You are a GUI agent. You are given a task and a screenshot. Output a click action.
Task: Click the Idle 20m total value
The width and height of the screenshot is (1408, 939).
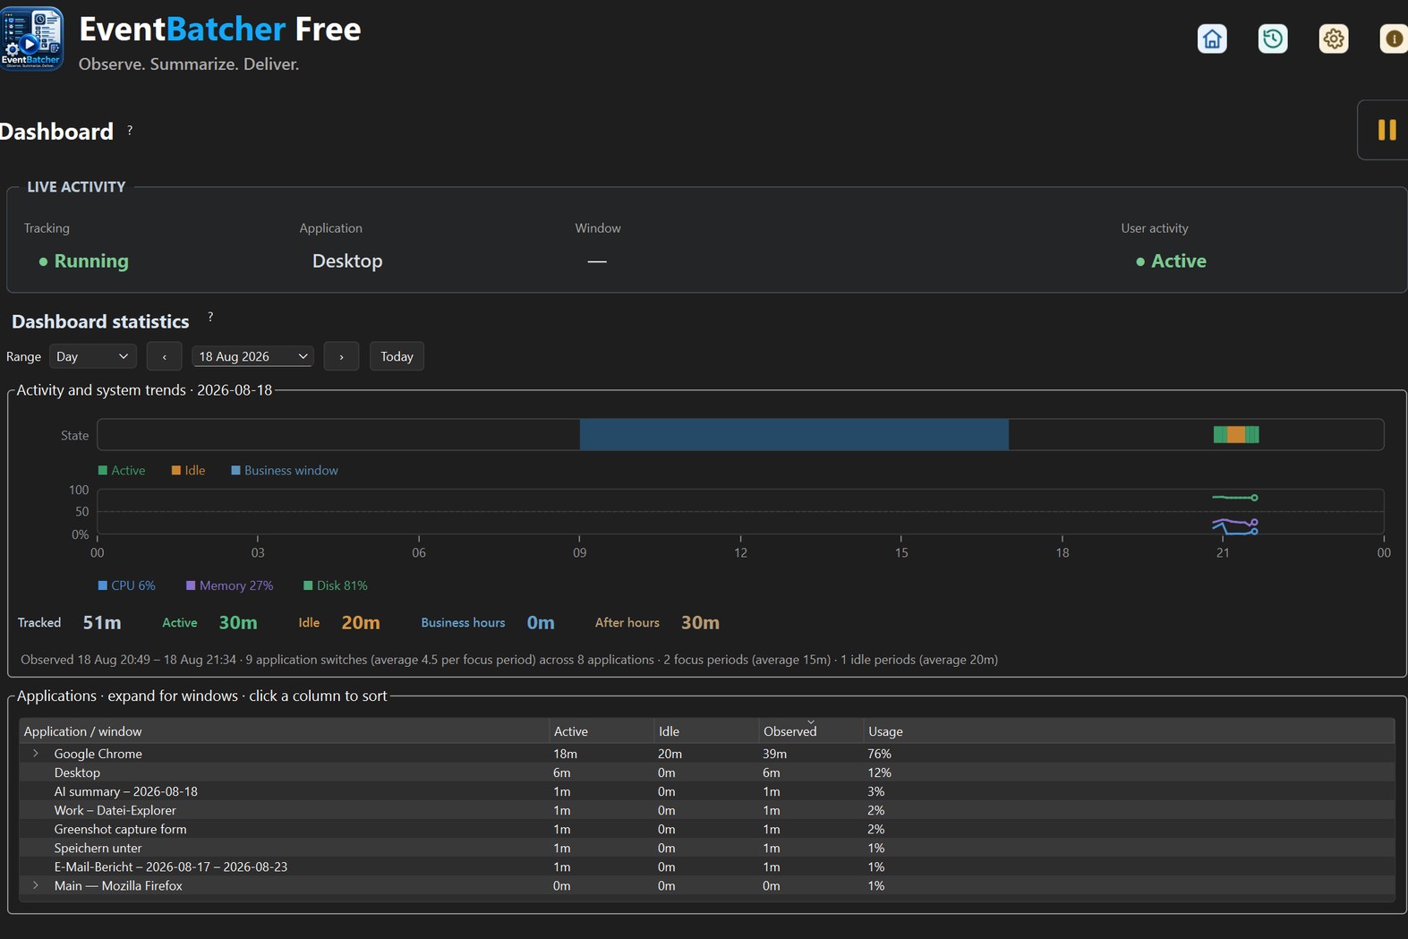(361, 623)
